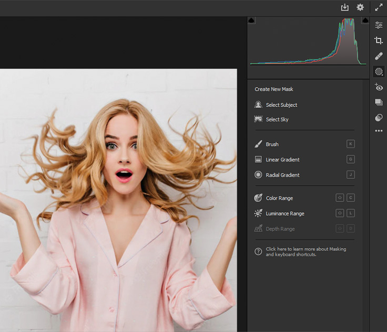The width and height of the screenshot is (387, 332).
Task: Toggle shadow clipping warning on histogram
Action: click(251, 20)
